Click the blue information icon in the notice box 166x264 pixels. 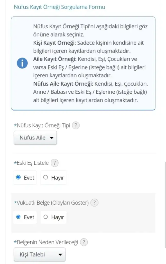[x=22, y=63]
